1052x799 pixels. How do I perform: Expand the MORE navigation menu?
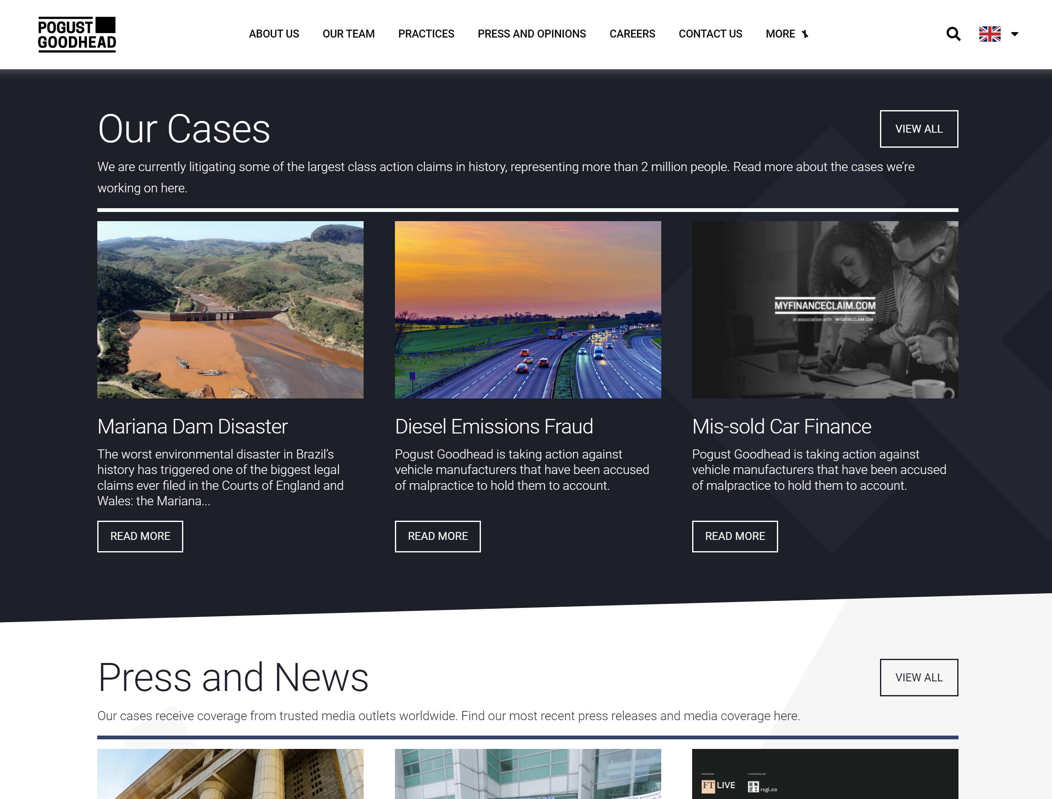[x=786, y=34]
